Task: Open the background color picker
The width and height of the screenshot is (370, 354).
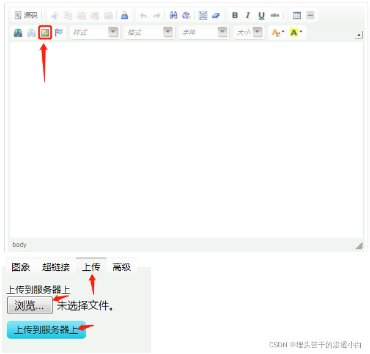Action: point(296,32)
